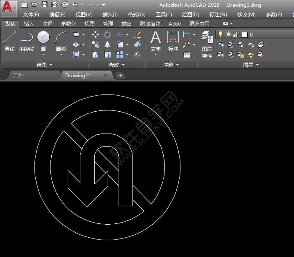Image resolution: width=294 pixels, height=257 pixels.
Task: Switch to the Insert (插入) ribbon tab
Action: click(x=29, y=24)
